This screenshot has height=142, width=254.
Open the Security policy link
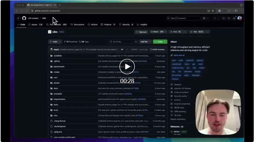(180, 96)
